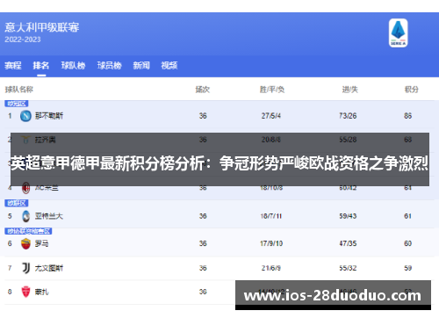Click the 欧冠区 zone label
This screenshot has height=318, width=439.
(x=17, y=104)
